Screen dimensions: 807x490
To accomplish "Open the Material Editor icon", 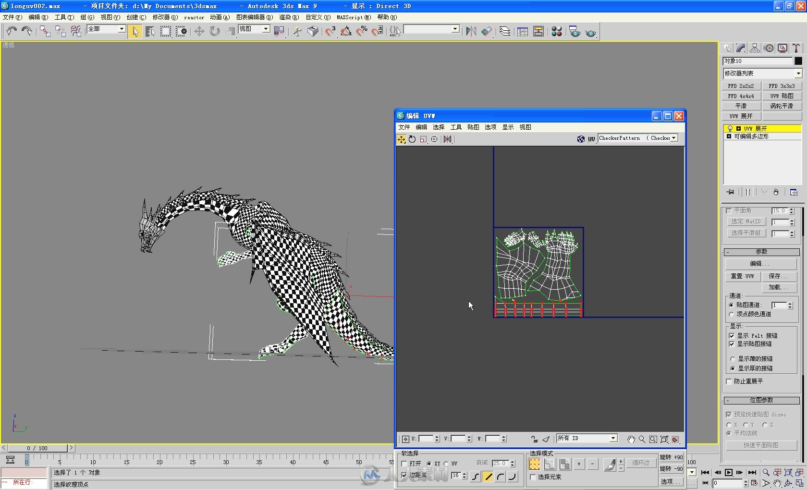I will click(557, 32).
